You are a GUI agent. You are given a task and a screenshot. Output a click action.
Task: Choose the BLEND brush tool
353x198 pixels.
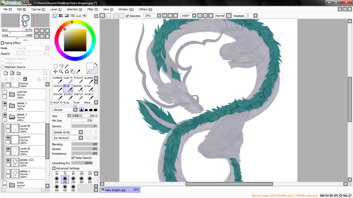pos(79,88)
